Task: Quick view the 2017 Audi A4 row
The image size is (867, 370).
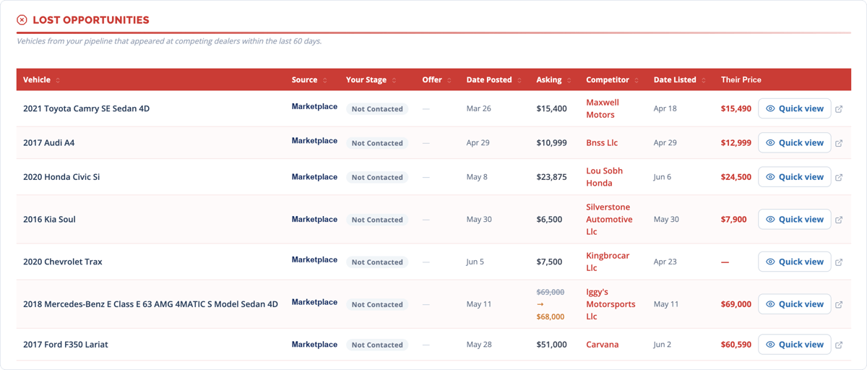Action: pos(794,142)
